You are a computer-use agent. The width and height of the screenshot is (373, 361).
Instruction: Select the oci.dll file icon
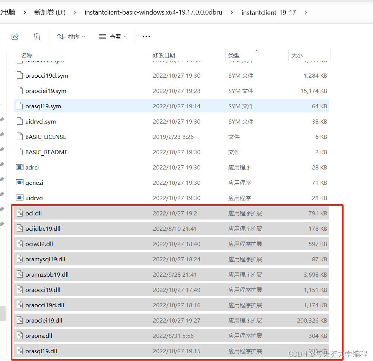tap(19, 213)
